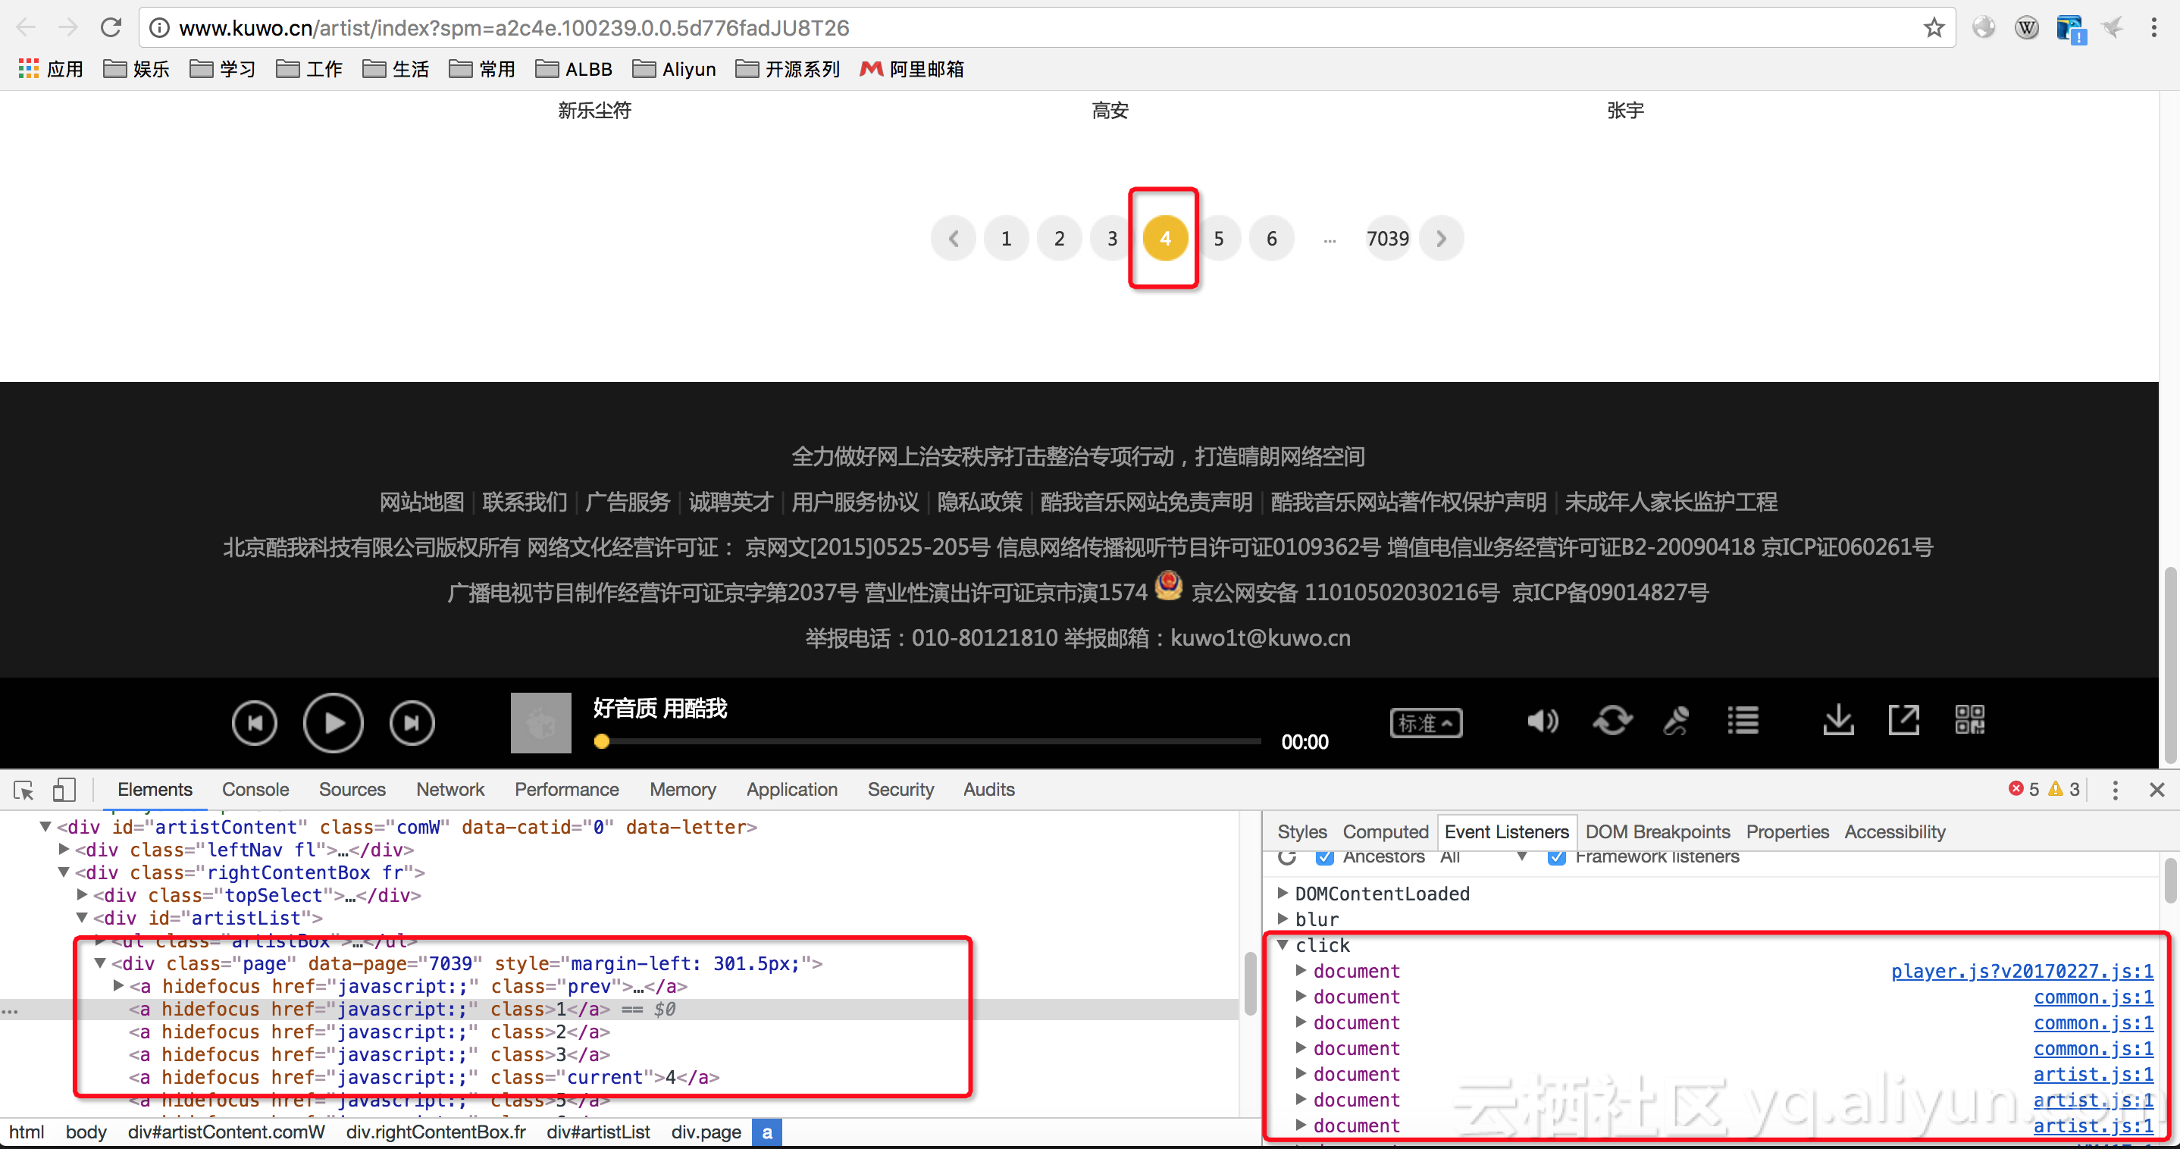This screenshot has width=2180, height=1149.
Task: Uncheck the Framework listeners checkbox
Action: (1555, 857)
